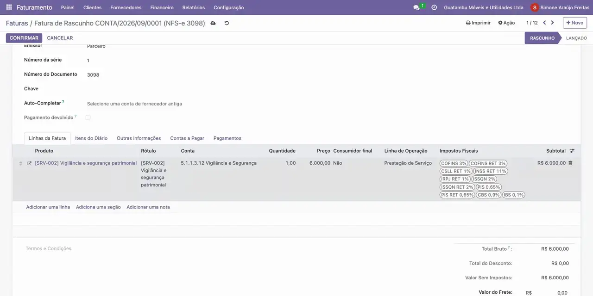
Task: Click the cloud save icon
Action: 213,23
